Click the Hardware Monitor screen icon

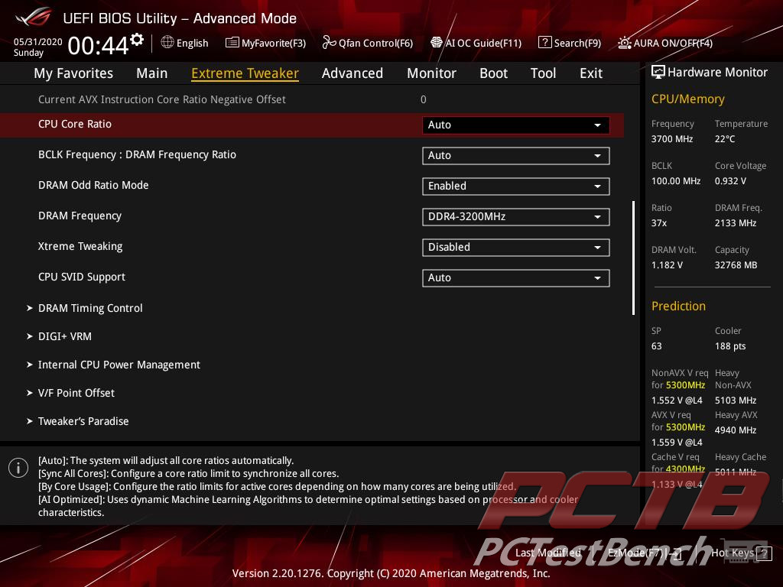tap(658, 73)
